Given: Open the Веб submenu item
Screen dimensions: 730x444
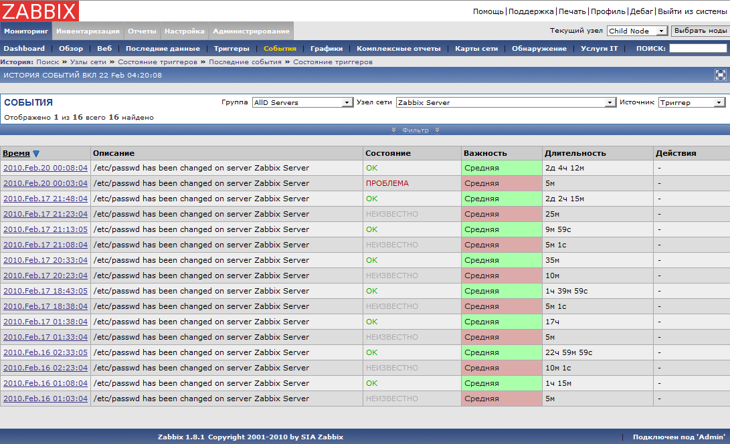Looking at the screenshot, I should (104, 48).
